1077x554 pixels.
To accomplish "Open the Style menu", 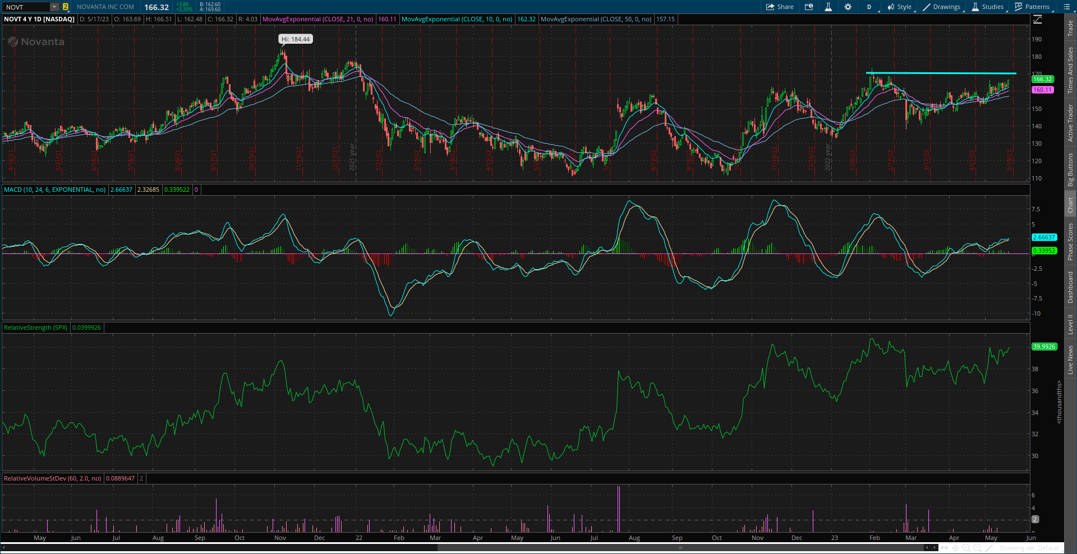I will 899,7.
